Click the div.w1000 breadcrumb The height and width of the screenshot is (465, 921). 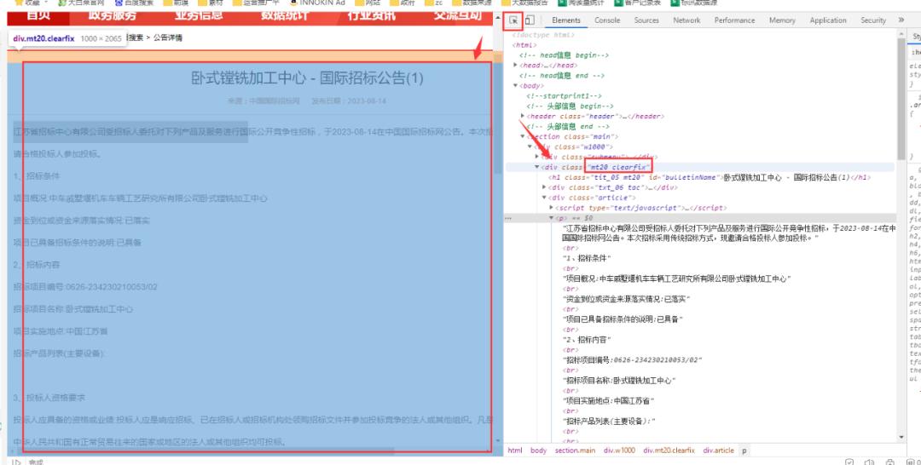(x=619, y=451)
